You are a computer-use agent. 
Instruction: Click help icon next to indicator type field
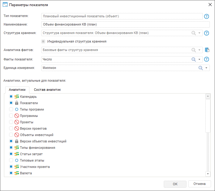point(207,16)
